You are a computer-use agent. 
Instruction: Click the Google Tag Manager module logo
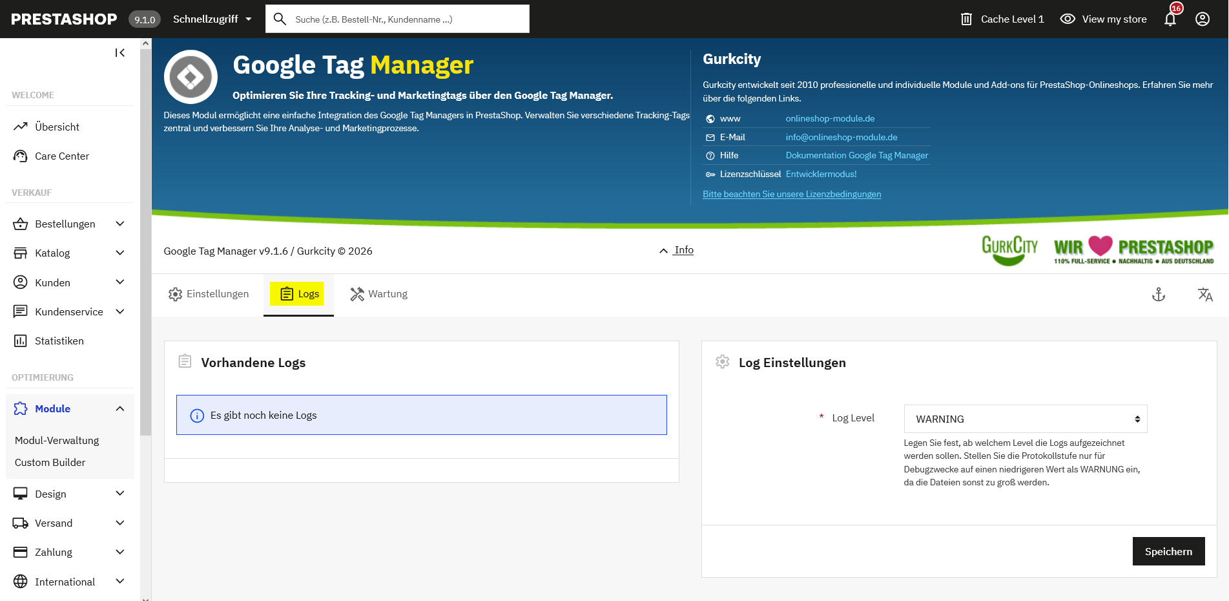coord(191,77)
